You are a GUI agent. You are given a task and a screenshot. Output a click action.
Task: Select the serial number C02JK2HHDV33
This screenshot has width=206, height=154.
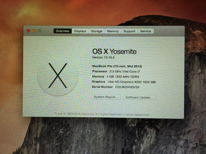tap(127, 87)
